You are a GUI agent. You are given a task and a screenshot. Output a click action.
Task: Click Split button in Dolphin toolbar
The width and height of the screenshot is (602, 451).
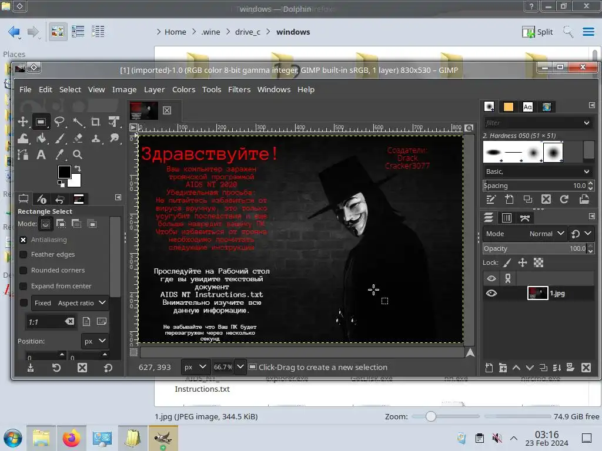pyautogui.click(x=537, y=32)
